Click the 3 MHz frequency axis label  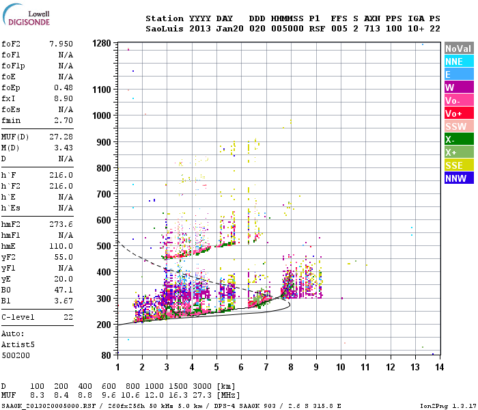coord(167,367)
